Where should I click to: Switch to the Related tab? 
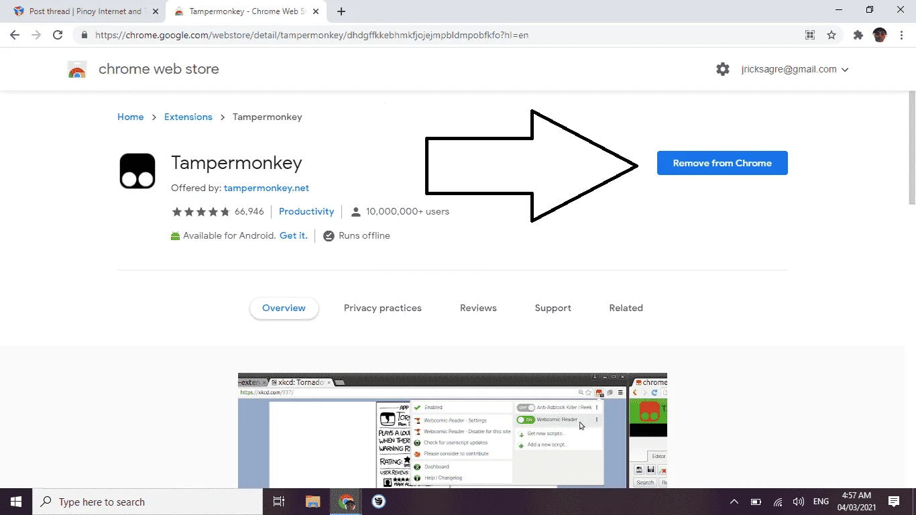click(x=626, y=308)
